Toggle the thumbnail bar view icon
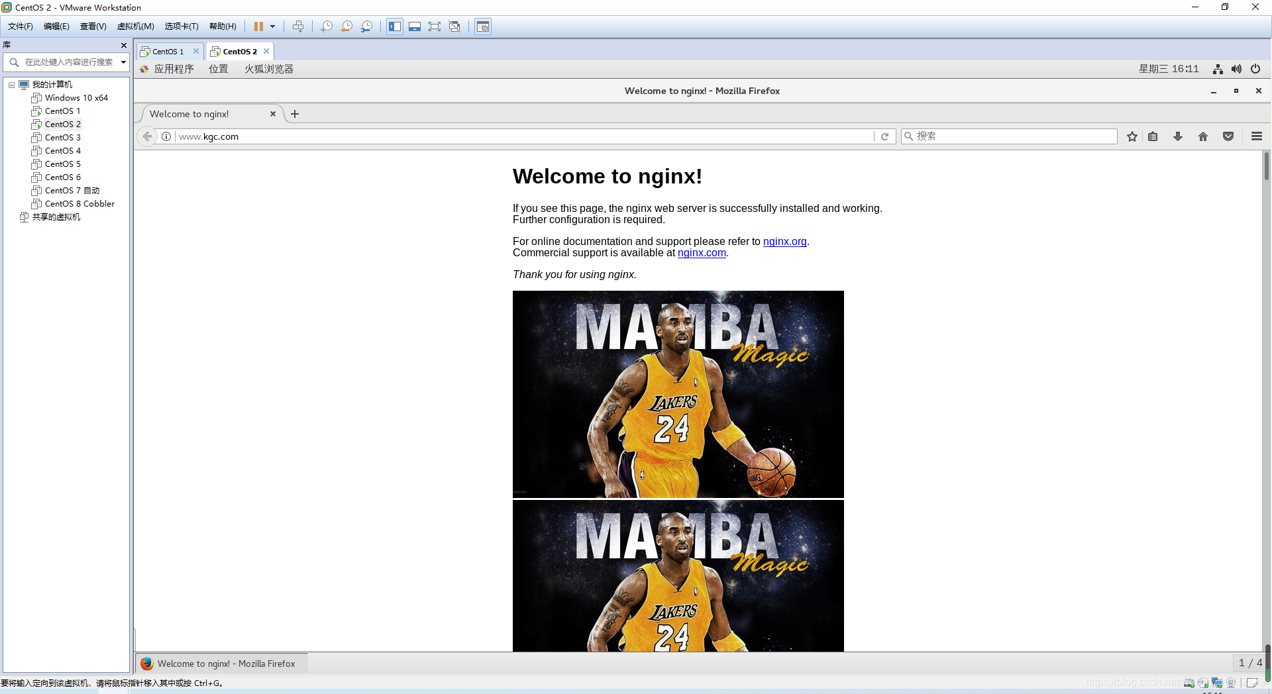The image size is (1272, 694). 415,26
